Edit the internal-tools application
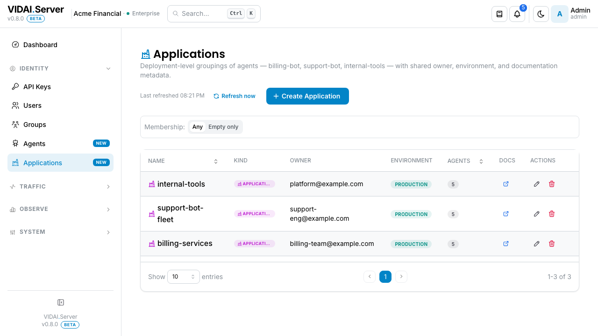The width and height of the screenshot is (598, 336). click(537, 184)
